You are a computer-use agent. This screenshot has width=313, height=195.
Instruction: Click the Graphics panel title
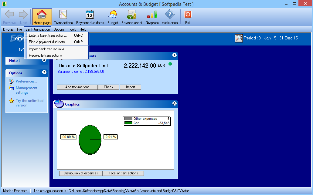pos(72,104)
